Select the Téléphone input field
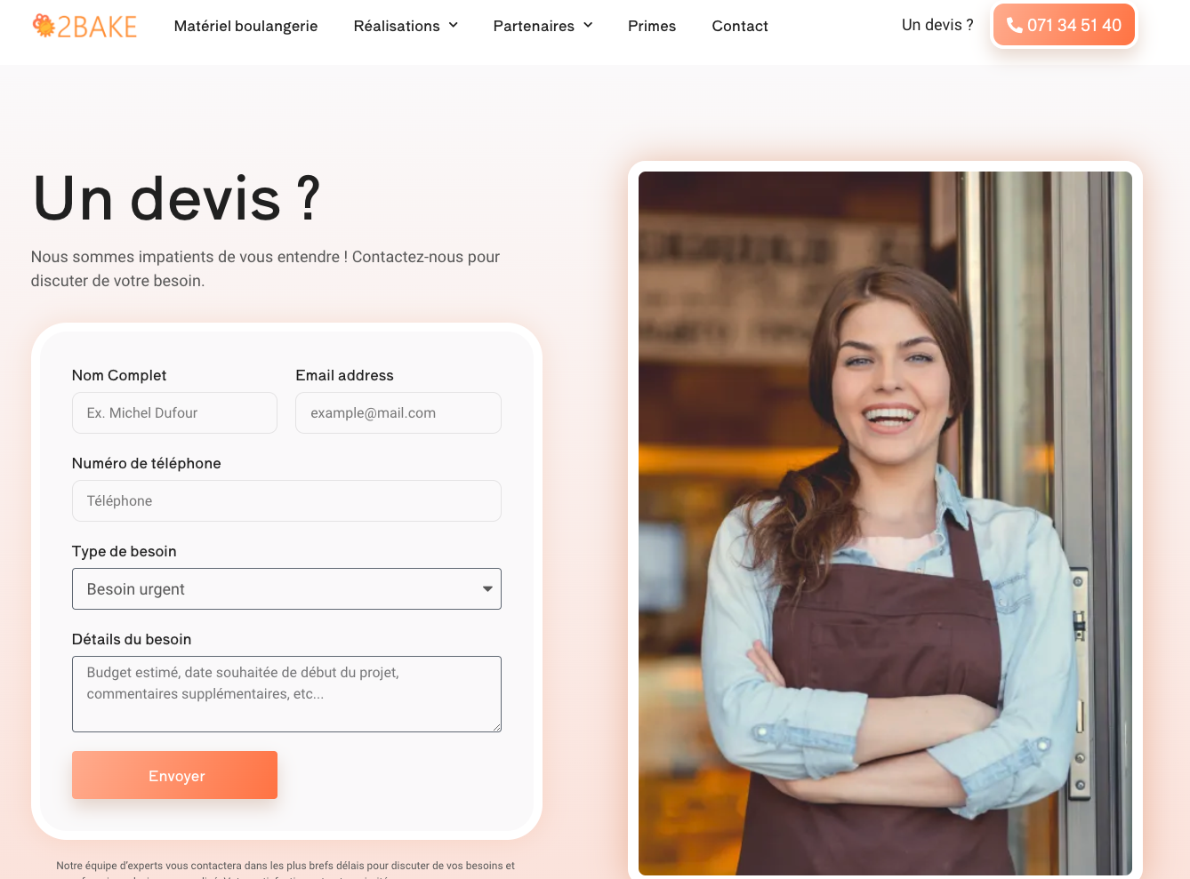Screen dimensions: 1190x879 click(286, 500)
